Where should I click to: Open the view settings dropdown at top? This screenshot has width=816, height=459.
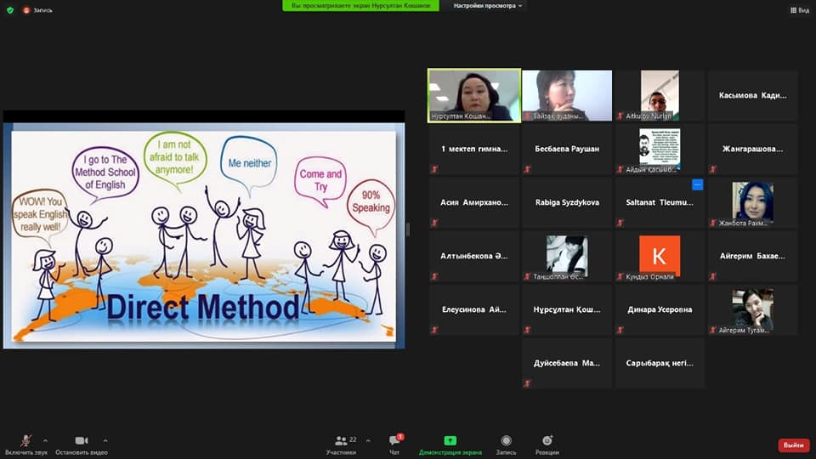pyautogui.click(x=488, y=6)
